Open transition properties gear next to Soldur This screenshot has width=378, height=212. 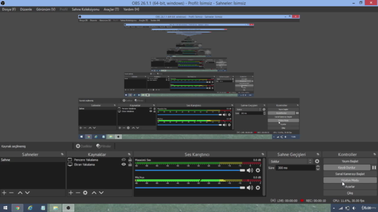[317, 161]
